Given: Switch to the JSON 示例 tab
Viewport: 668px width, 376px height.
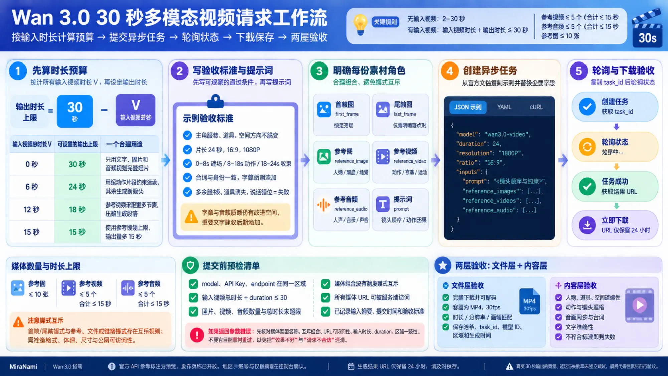Looking at the screenshot, I should click(468, 107).
